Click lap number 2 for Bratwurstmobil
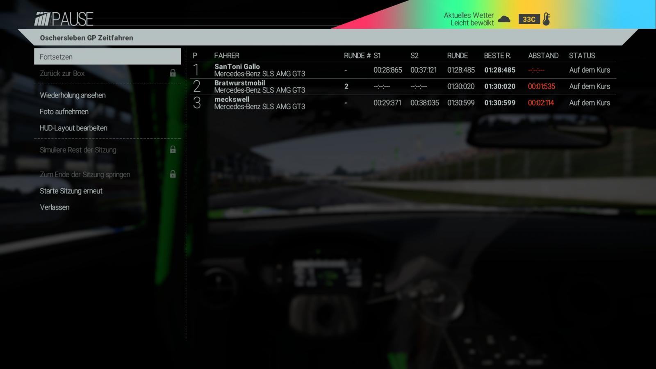Image resolution: width=656 pixels, height=369 pixels. click(x=346, y=87)
